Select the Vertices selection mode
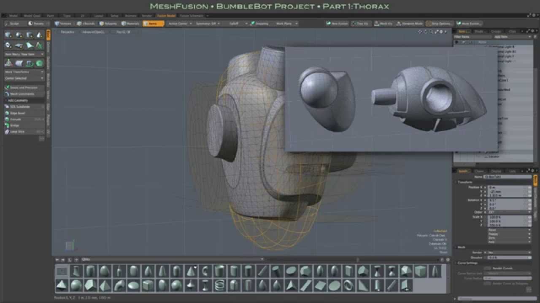This screenshot has width=540, height=303. tap(63, 24)
